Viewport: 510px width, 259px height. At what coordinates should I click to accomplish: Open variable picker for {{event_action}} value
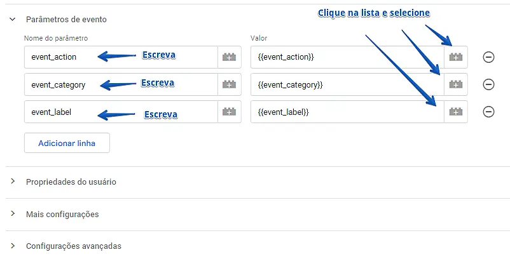click(x=455, y=57)
